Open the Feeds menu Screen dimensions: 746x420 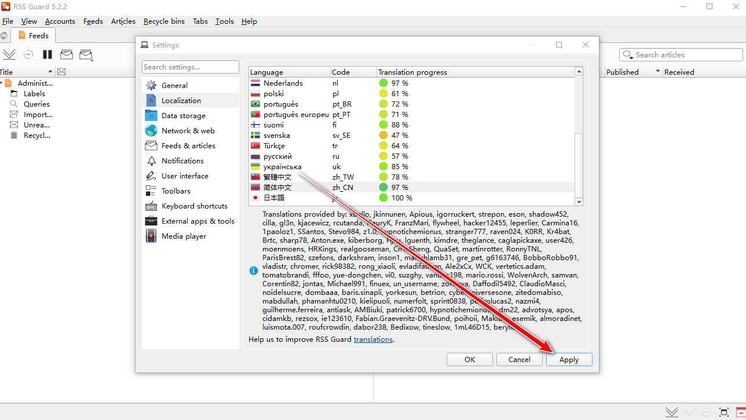coord(93,21)
